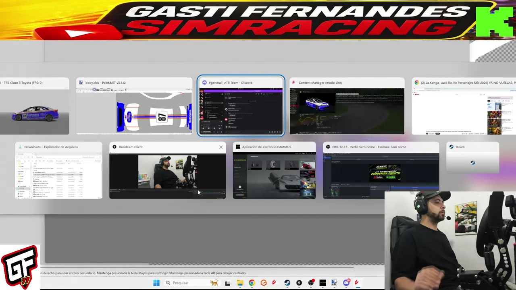Click the Paint.NET status bar hint text
The image size is (516, 290).
pos(143,273)
